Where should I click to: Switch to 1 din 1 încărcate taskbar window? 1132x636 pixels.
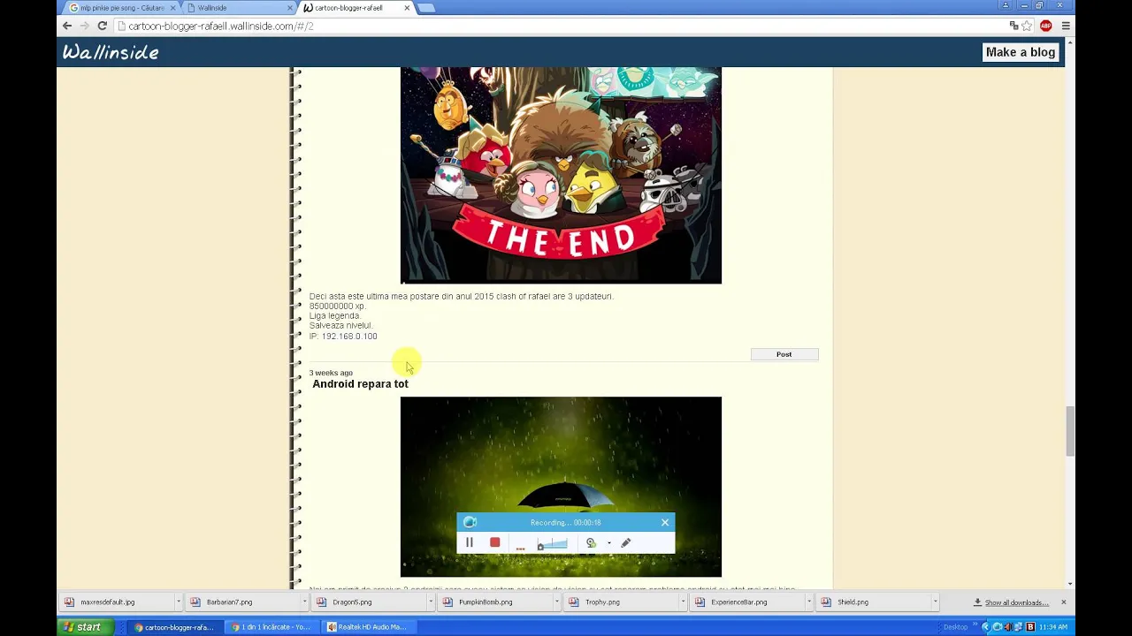[x=271, y=627]
